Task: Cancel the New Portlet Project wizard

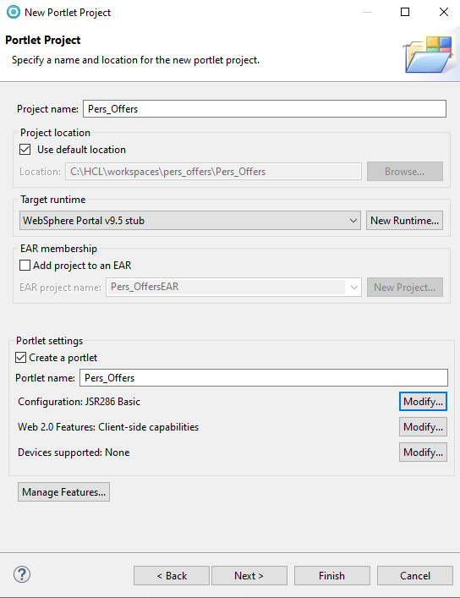Action: point(415,575)
